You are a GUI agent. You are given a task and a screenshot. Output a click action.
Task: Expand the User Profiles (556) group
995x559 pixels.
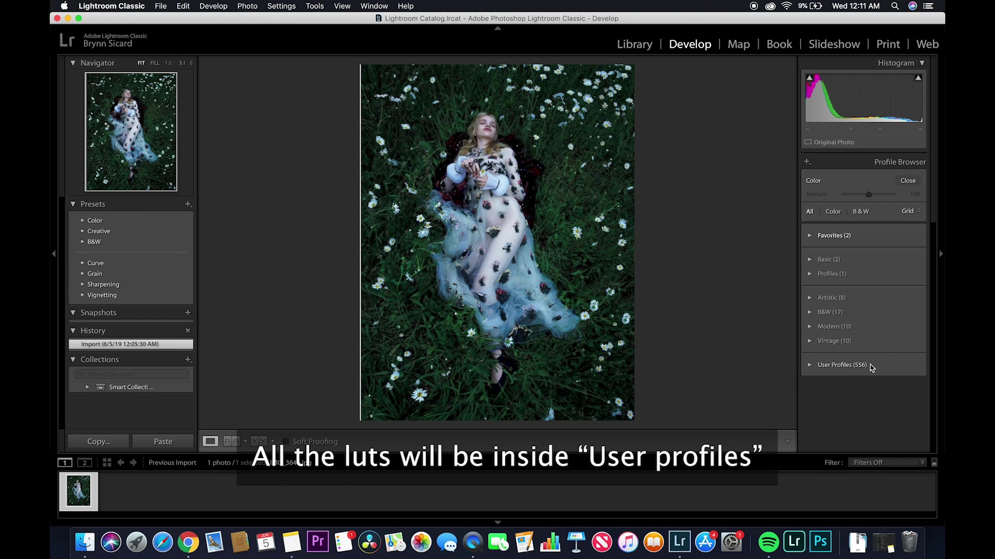coord(809,364)
